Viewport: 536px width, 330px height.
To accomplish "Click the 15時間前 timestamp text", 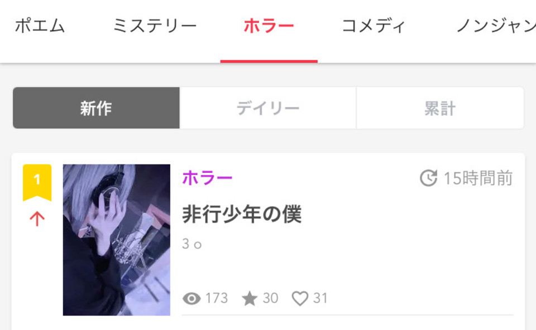I will click(x=478, y=178).
